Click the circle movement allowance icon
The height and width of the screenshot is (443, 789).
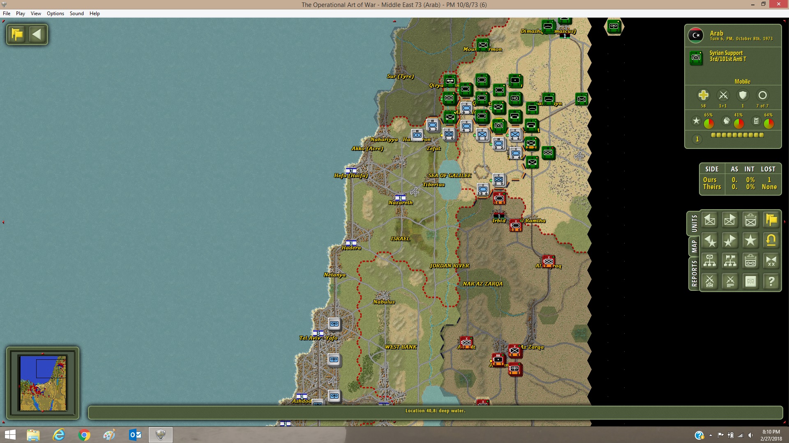(x=762, y=95)
